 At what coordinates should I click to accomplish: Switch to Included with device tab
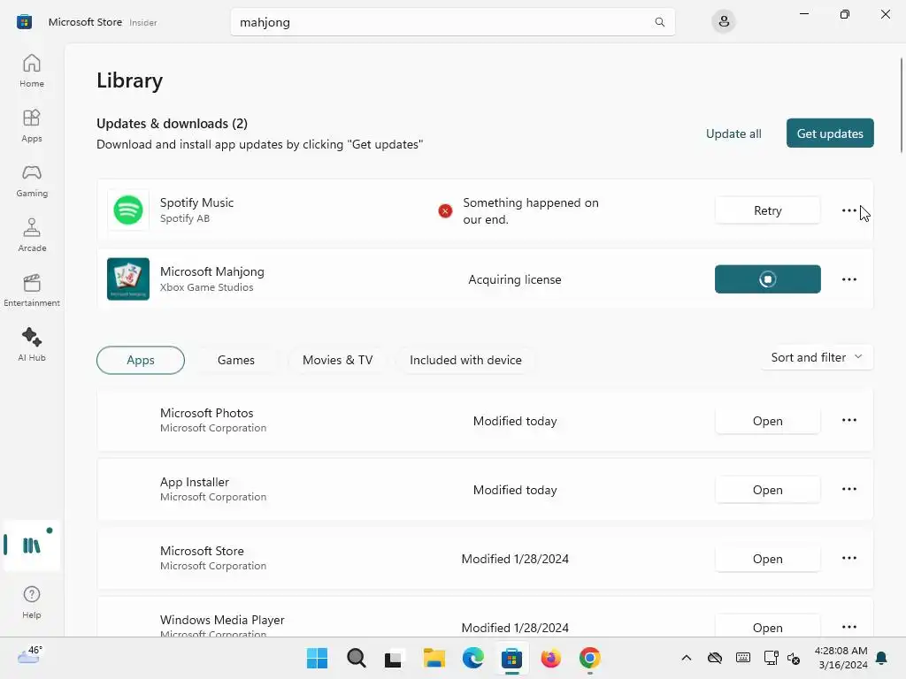465,361
